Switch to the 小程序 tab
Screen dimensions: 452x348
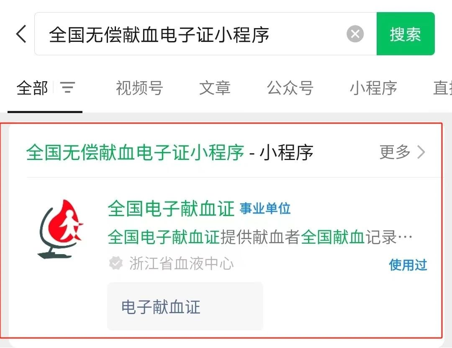[373, 88]
